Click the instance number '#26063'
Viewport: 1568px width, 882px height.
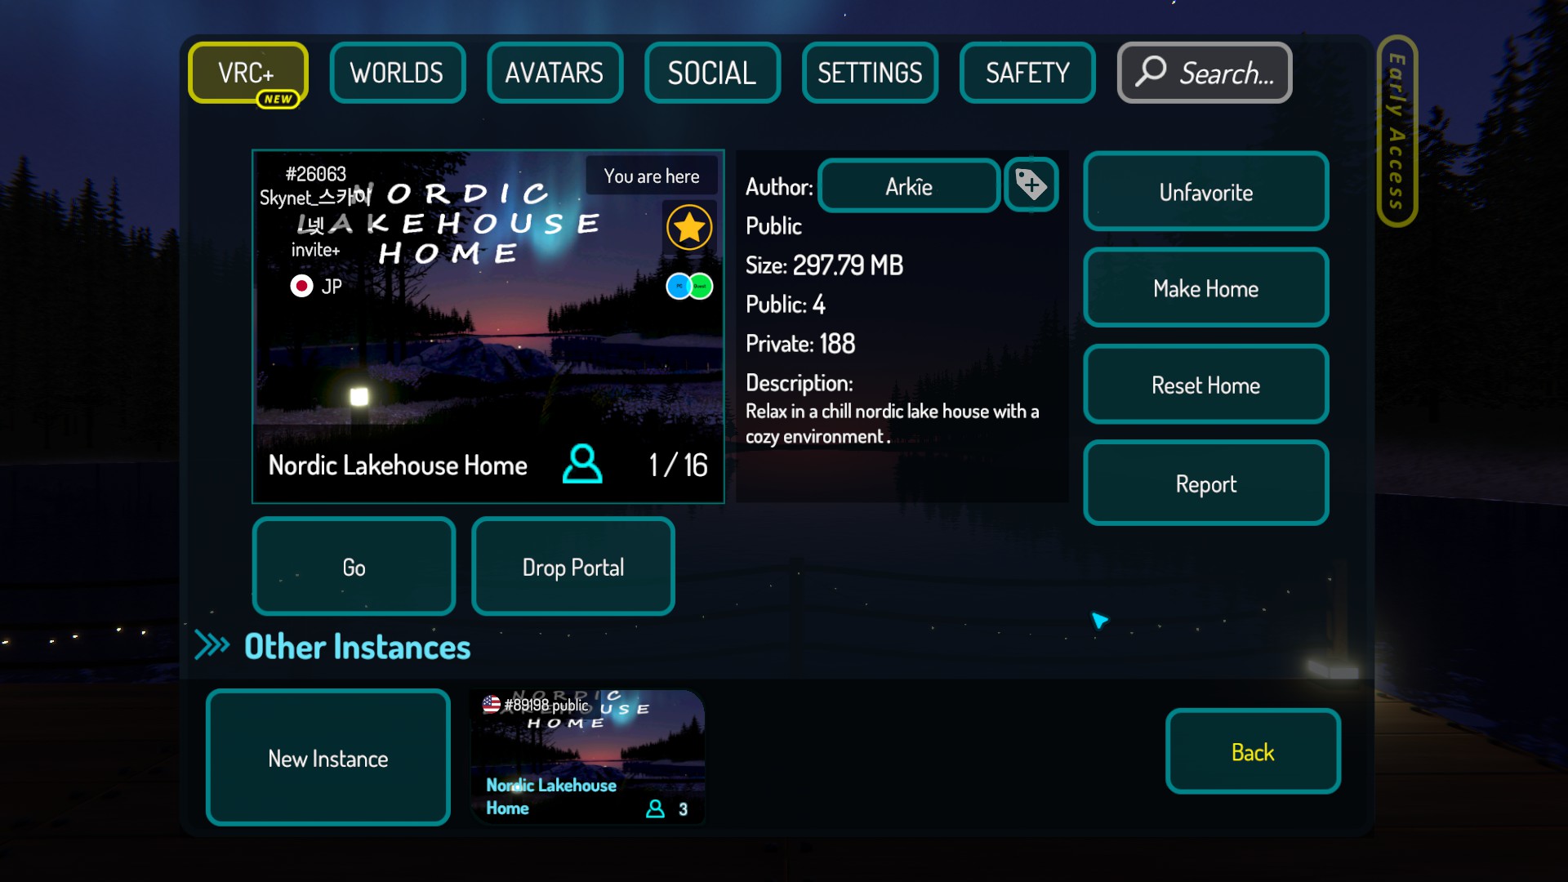coord(316,174)
